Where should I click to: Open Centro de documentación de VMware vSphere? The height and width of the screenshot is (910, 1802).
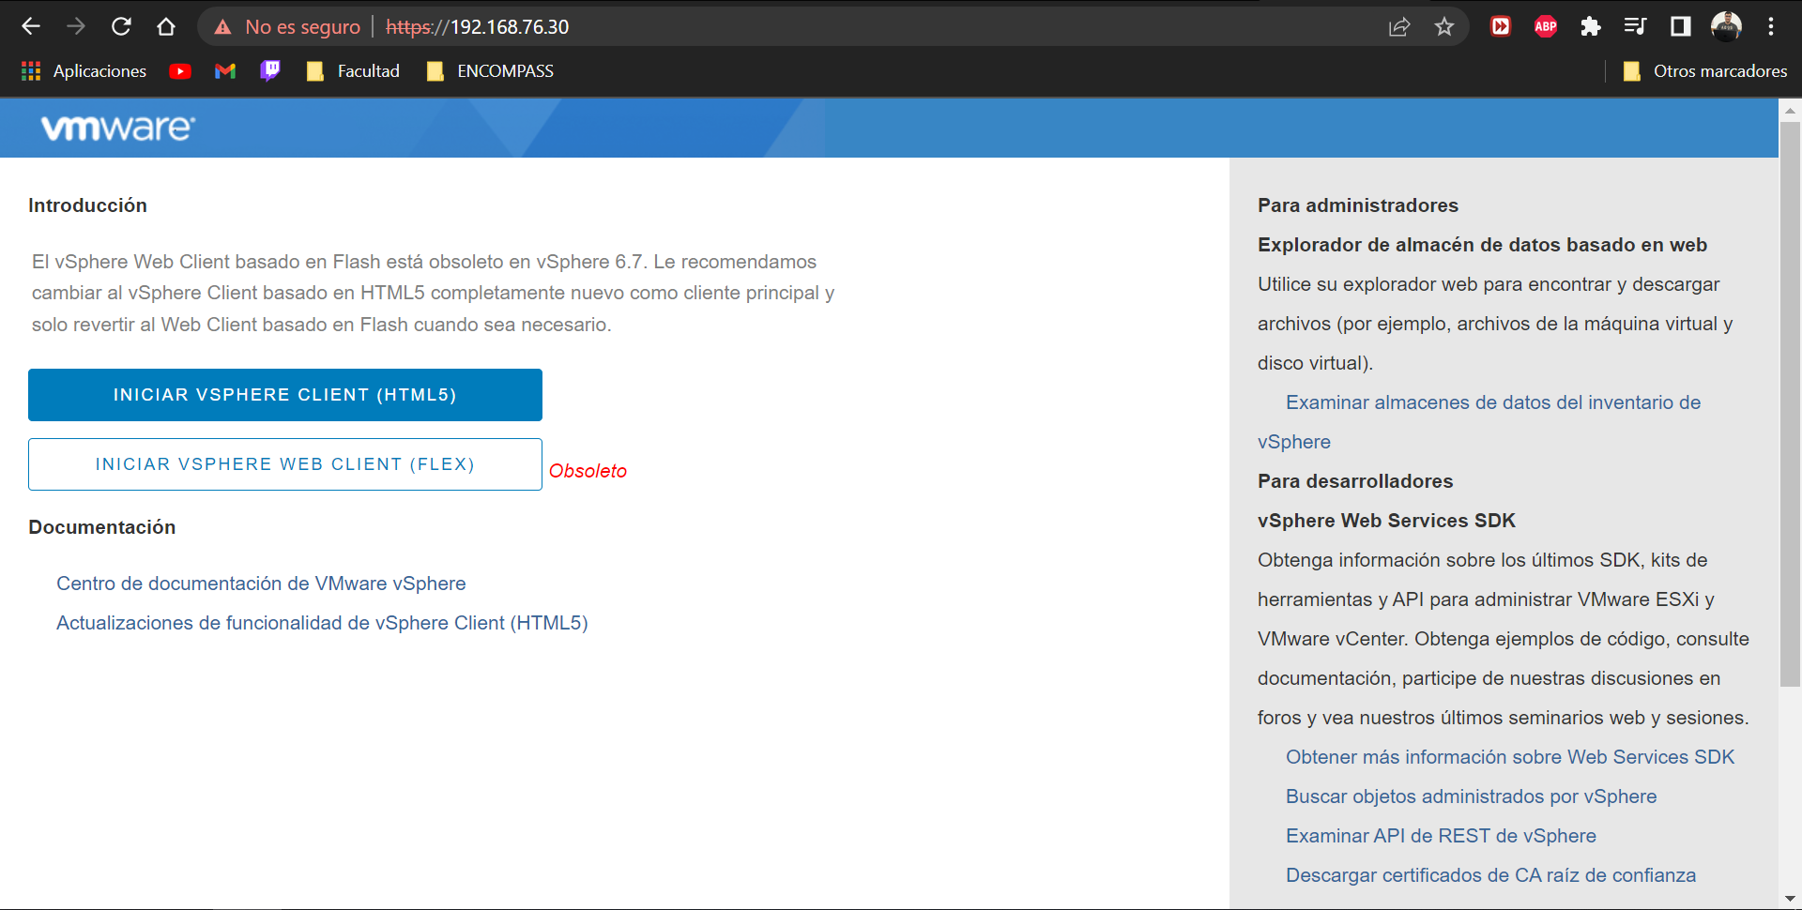tap(261, 584)
